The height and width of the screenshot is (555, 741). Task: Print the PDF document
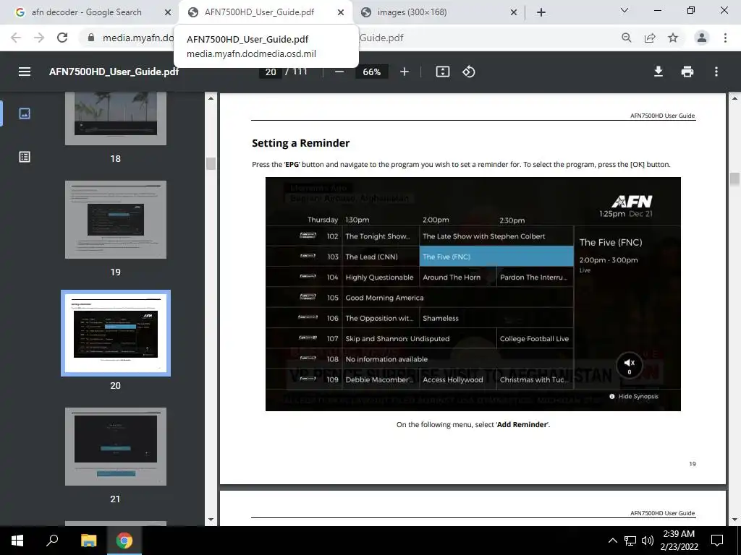687,72
